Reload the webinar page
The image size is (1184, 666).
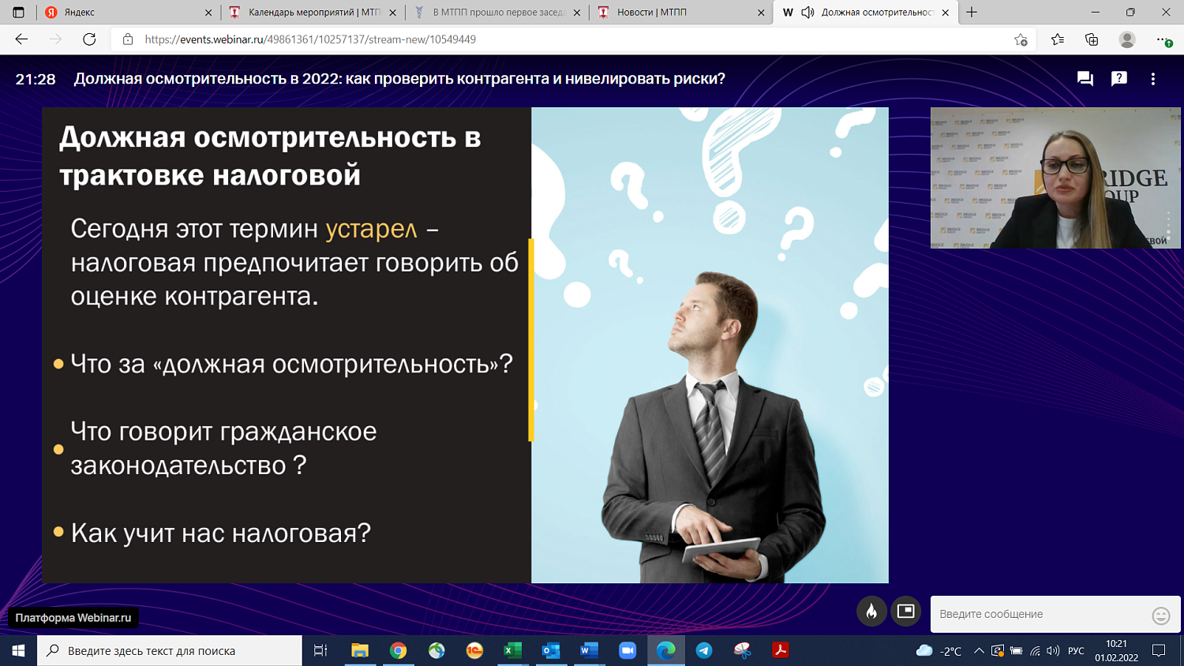click(89, 39)
